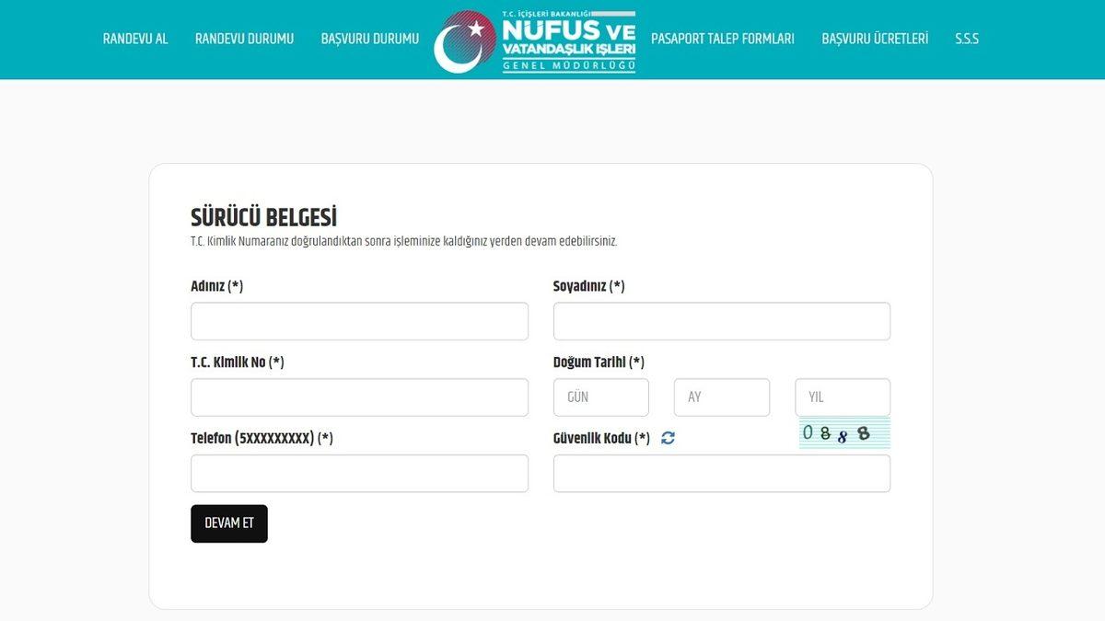The image size is (1105, 621).
Task: Click the Nüfus ve Vatandaşlık İşleri logo
Action: click(x=535, y=40)
